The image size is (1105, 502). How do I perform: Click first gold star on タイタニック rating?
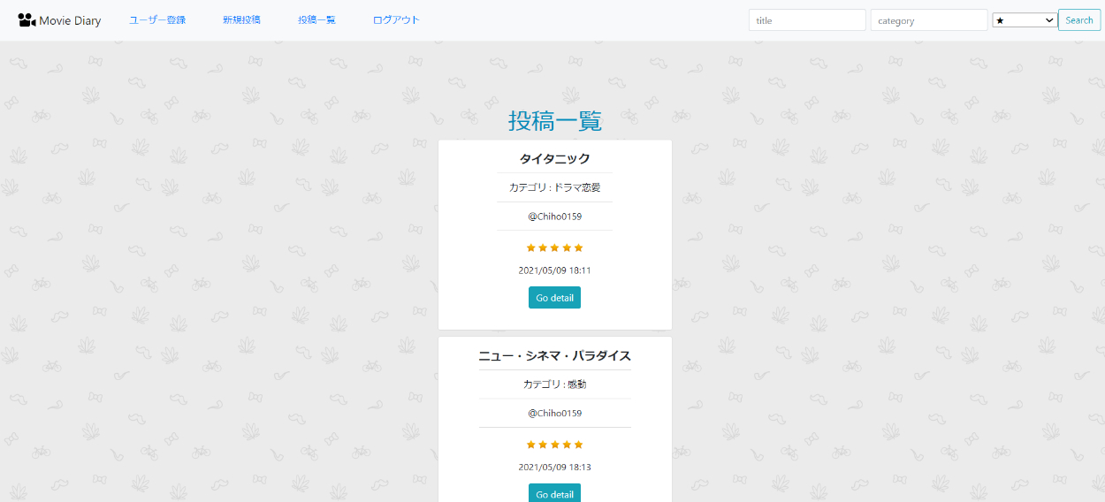click(x=531, y=247)
